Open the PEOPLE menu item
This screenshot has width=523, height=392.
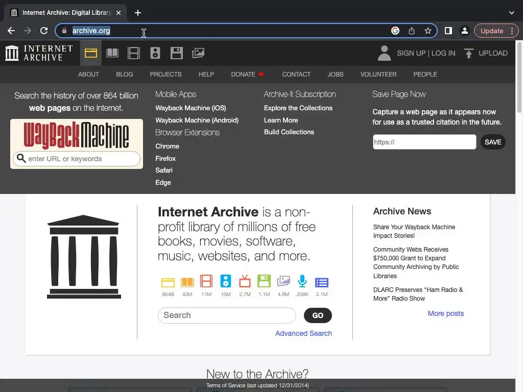(425, 75)
